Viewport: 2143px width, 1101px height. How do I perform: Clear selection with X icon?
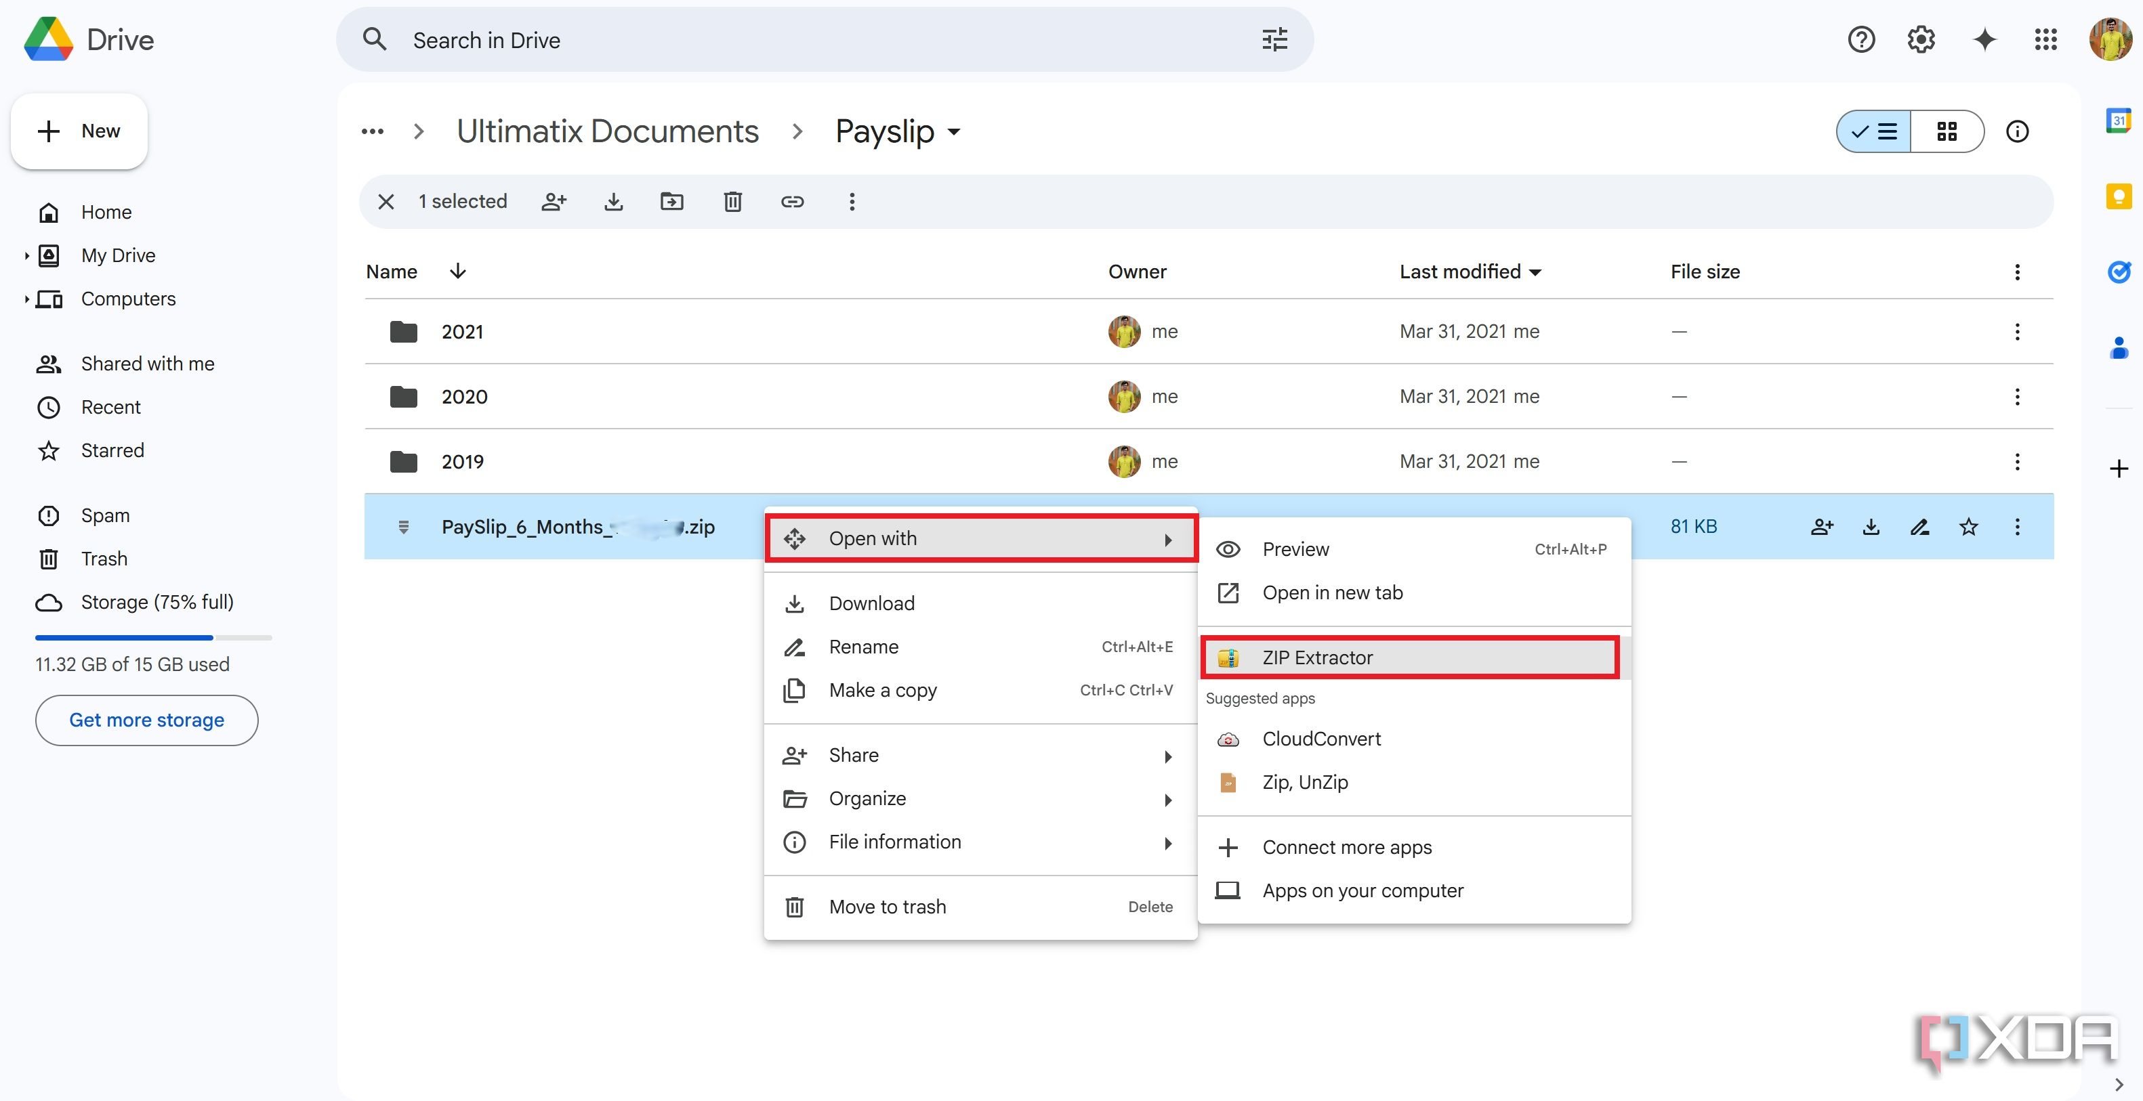click(386, 201)
